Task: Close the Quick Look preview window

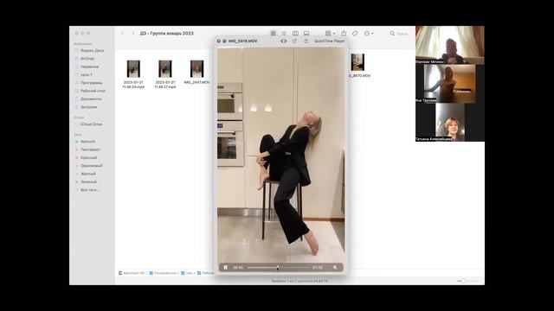Action: click(219, 41)
